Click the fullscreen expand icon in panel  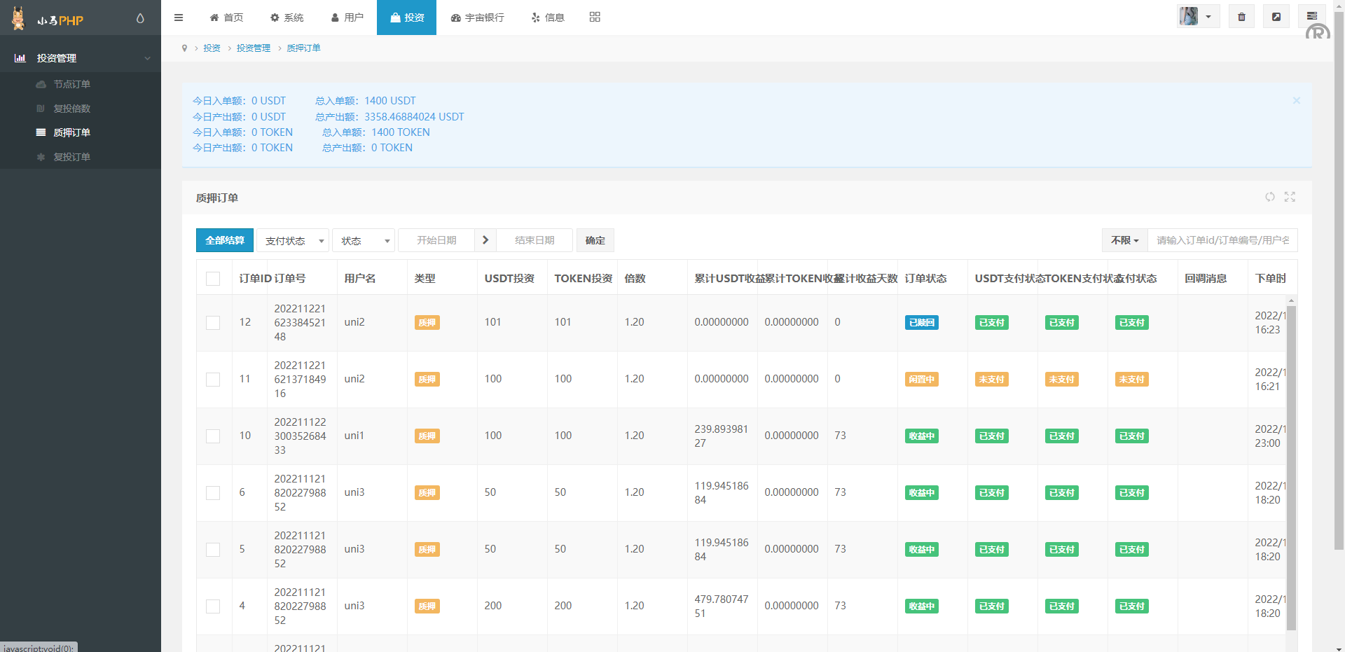click(1290, 197)
